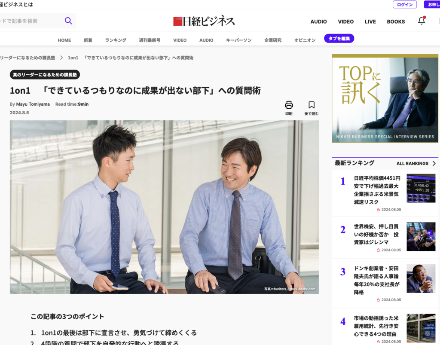Go to the AUDIO tab in navigation bar

pyautogui.click(x=206, y=40)
